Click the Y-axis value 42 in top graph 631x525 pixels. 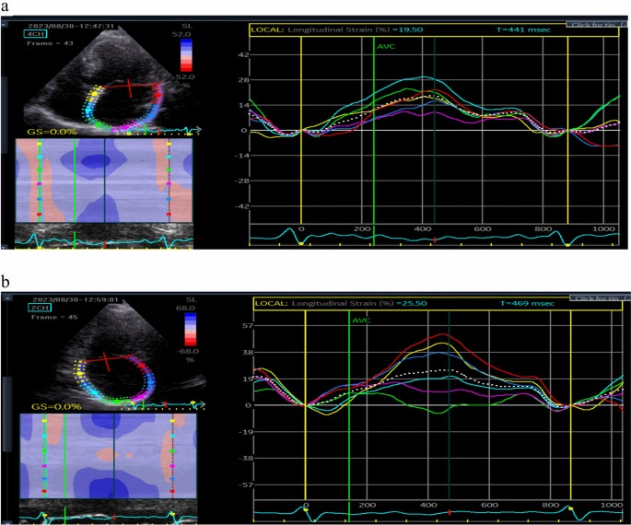point(244,54)
